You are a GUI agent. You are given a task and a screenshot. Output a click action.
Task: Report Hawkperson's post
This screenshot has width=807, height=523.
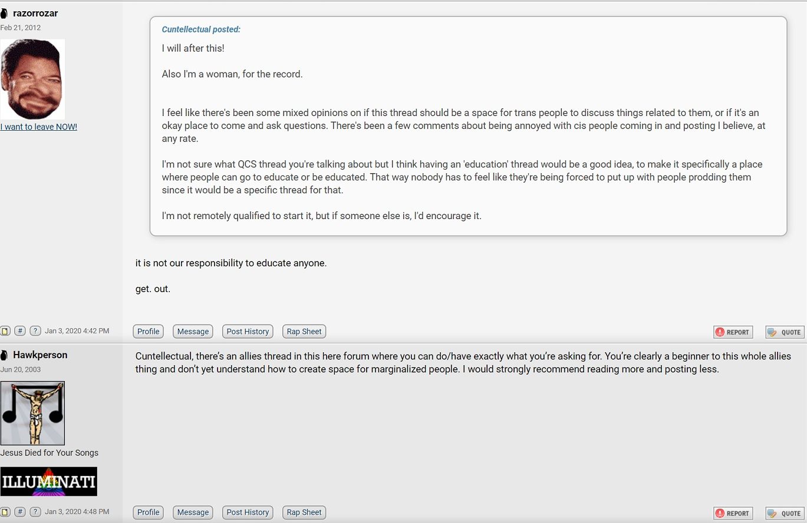733,513
